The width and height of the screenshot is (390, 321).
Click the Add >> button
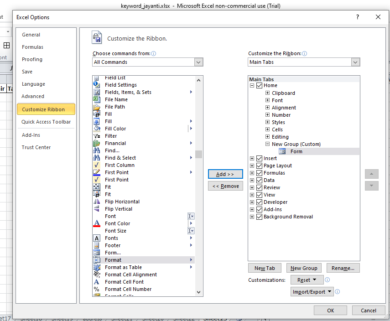pos(225,174)
